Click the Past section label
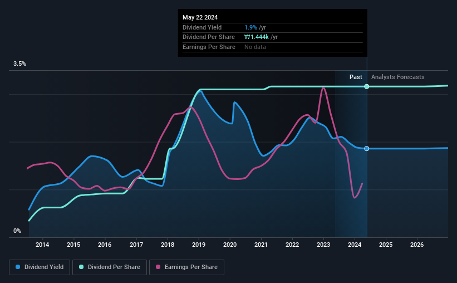 click(356, 77)
